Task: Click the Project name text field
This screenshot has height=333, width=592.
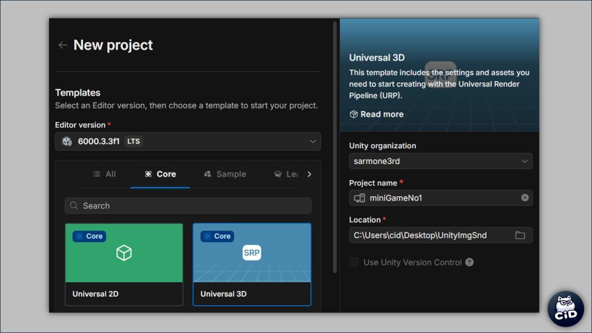Action: coord(439,198)
